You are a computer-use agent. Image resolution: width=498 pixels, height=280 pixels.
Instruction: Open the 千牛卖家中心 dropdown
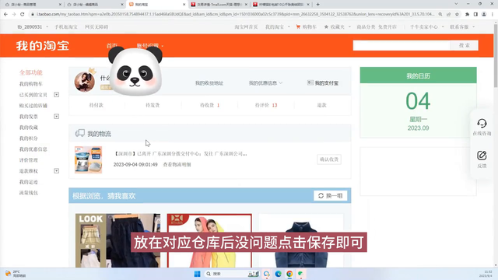427,27
